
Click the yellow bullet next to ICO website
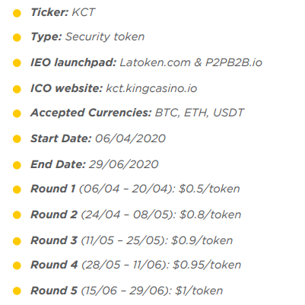(x=17, y=89)
